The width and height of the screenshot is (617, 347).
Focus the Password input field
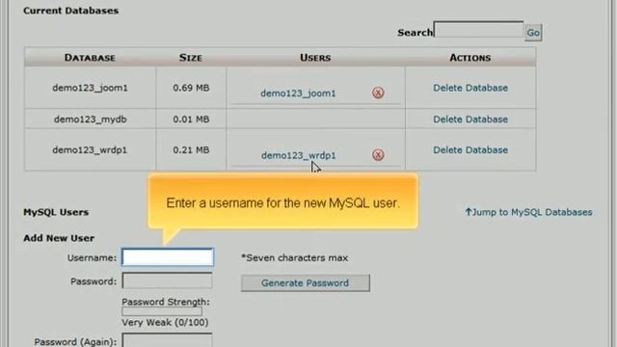(x=167, y=280)
